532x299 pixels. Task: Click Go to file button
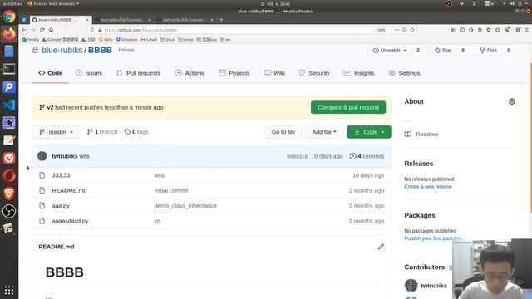[283, 132]
